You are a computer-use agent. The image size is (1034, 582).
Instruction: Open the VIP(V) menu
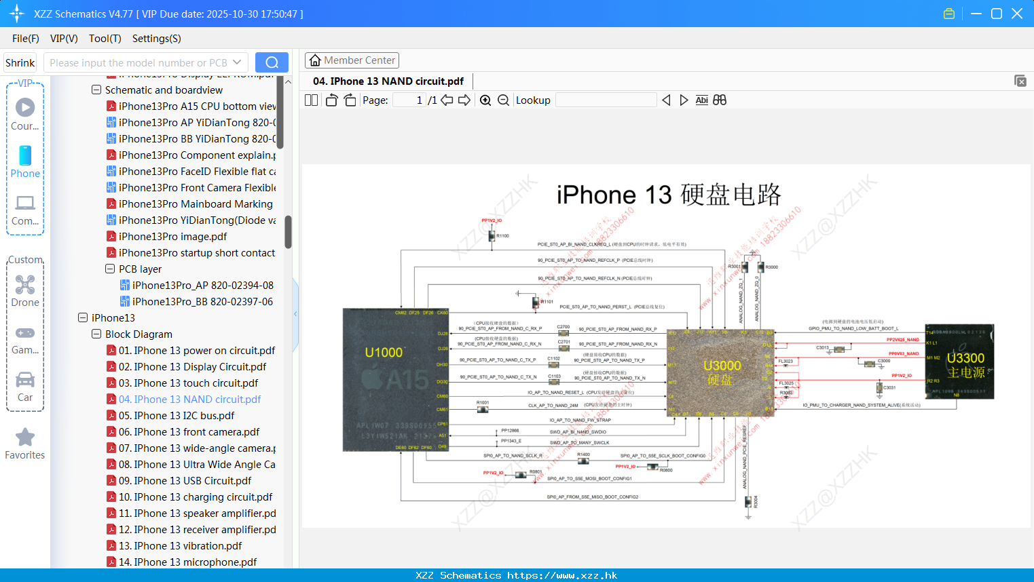64,39
